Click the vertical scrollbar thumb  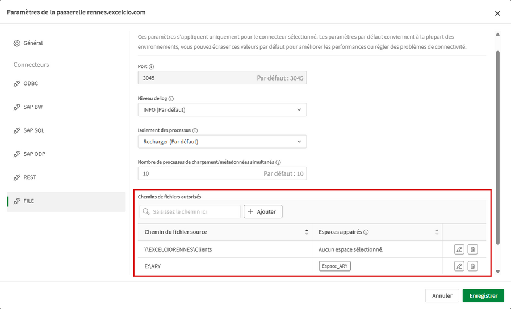coord(497,147)
